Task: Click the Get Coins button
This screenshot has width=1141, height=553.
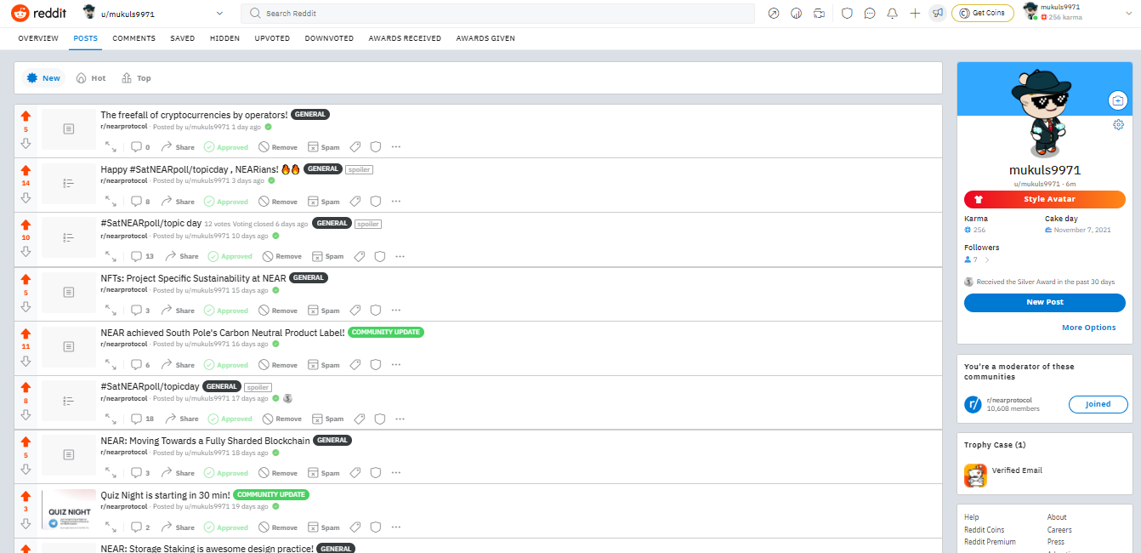Action: tap(982, 13)
